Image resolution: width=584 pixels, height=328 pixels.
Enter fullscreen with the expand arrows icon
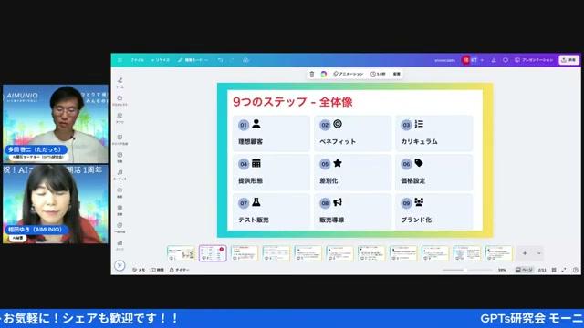(x=564, y=270)
